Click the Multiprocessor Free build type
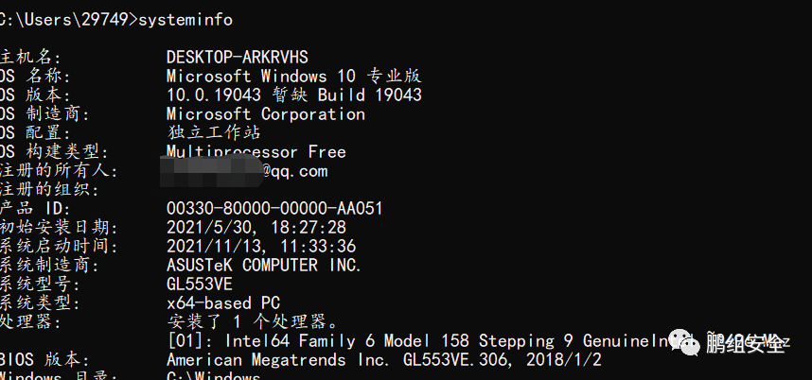 256,151
